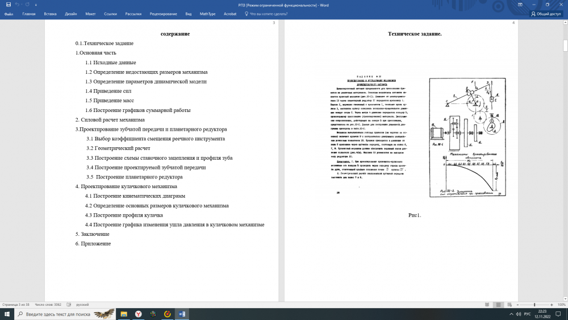The image size is (568, 320).
Task: Open the notification center icon
Action: coord(558,314)
